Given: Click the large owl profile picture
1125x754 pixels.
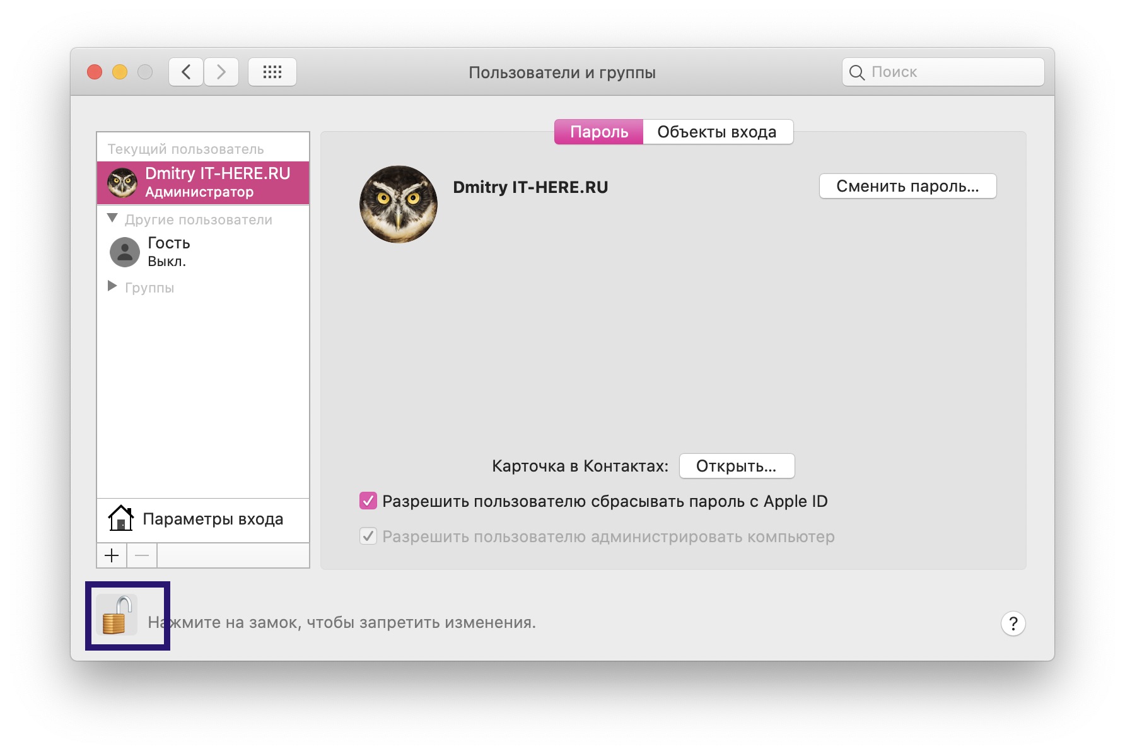Looking at the screenshot, I should pos(399,204).
